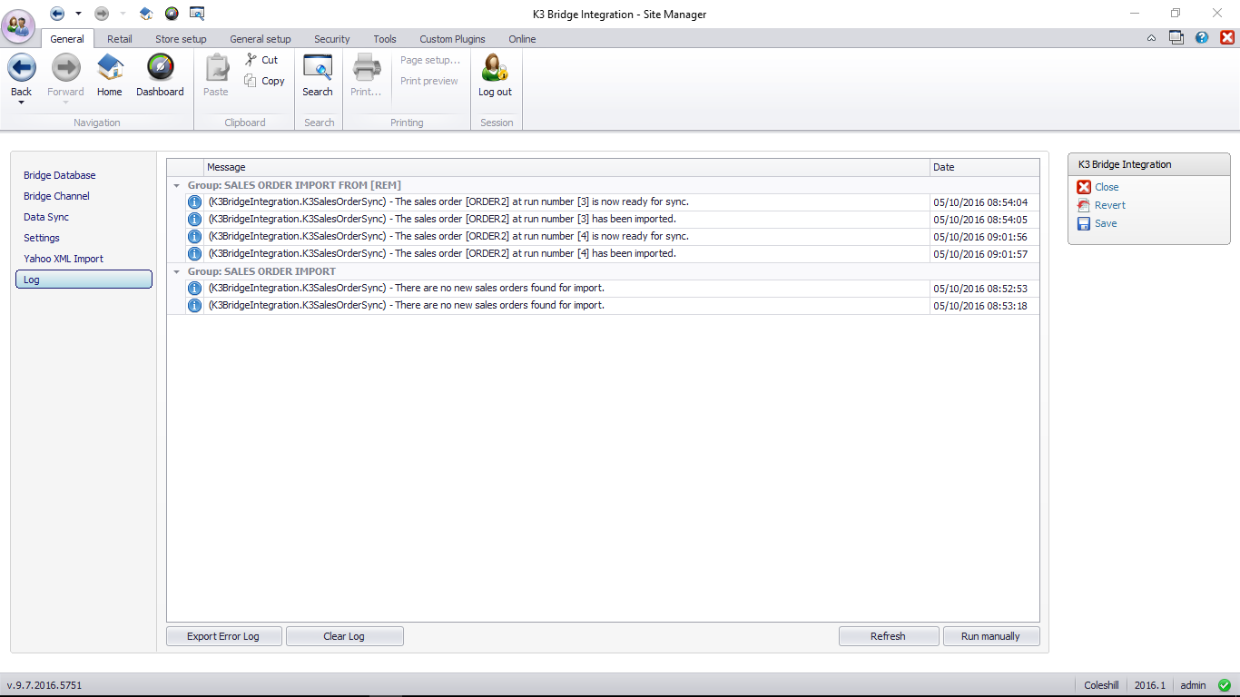This screenshot has width=1240, height=697.
Task: Click the Back arrow navigation icon
Action: (22, 68)
